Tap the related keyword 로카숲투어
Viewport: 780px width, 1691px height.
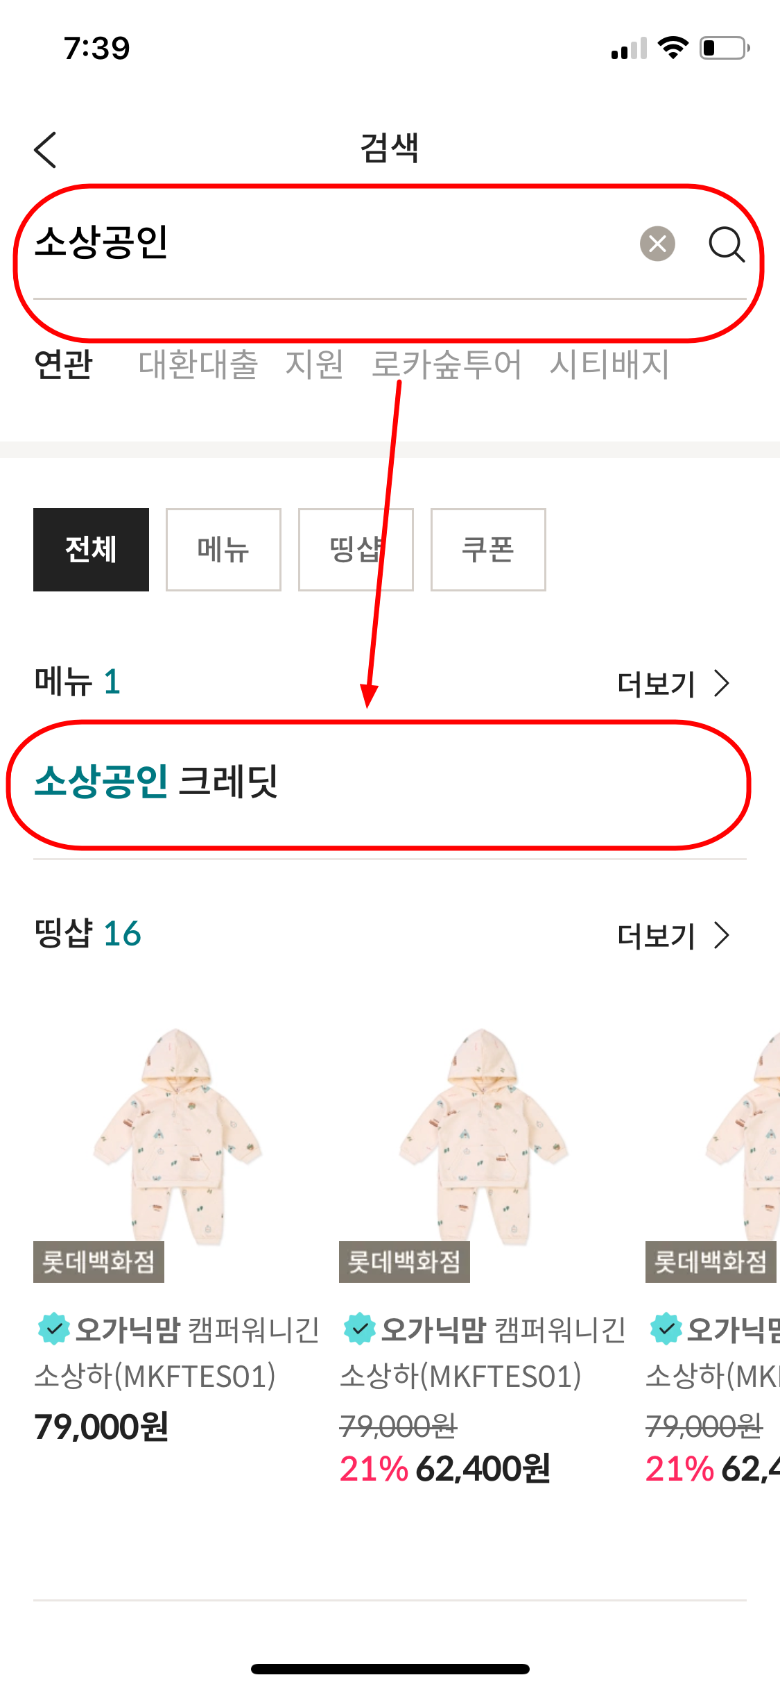pyautogui.click(x=447, y=364)
